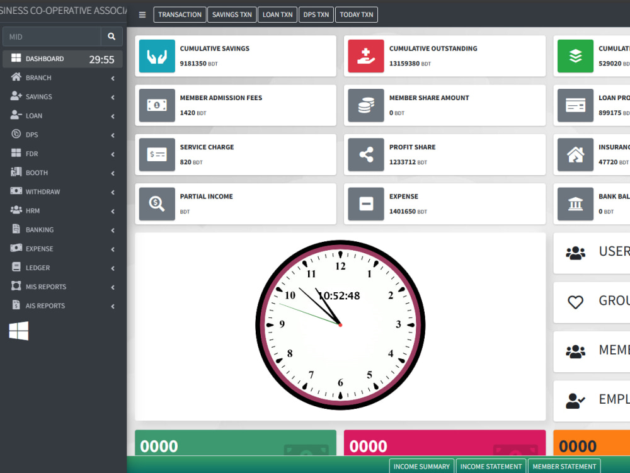Screen dimensions: 630x473
Task: Click the Windows logo in sidebar
Action: [19, 331]
